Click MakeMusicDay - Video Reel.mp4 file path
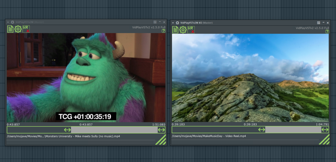Image resolution: width=336 pixels, height=162 pixels. (x=209, y=136)
